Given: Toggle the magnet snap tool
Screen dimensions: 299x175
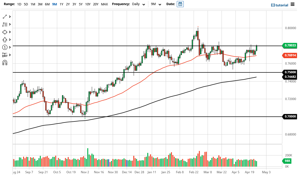Looking at the screenshot, I should pyautogui.click(x=5, y=62).
